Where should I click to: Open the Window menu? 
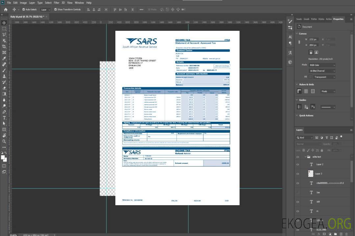coord(79,3)
